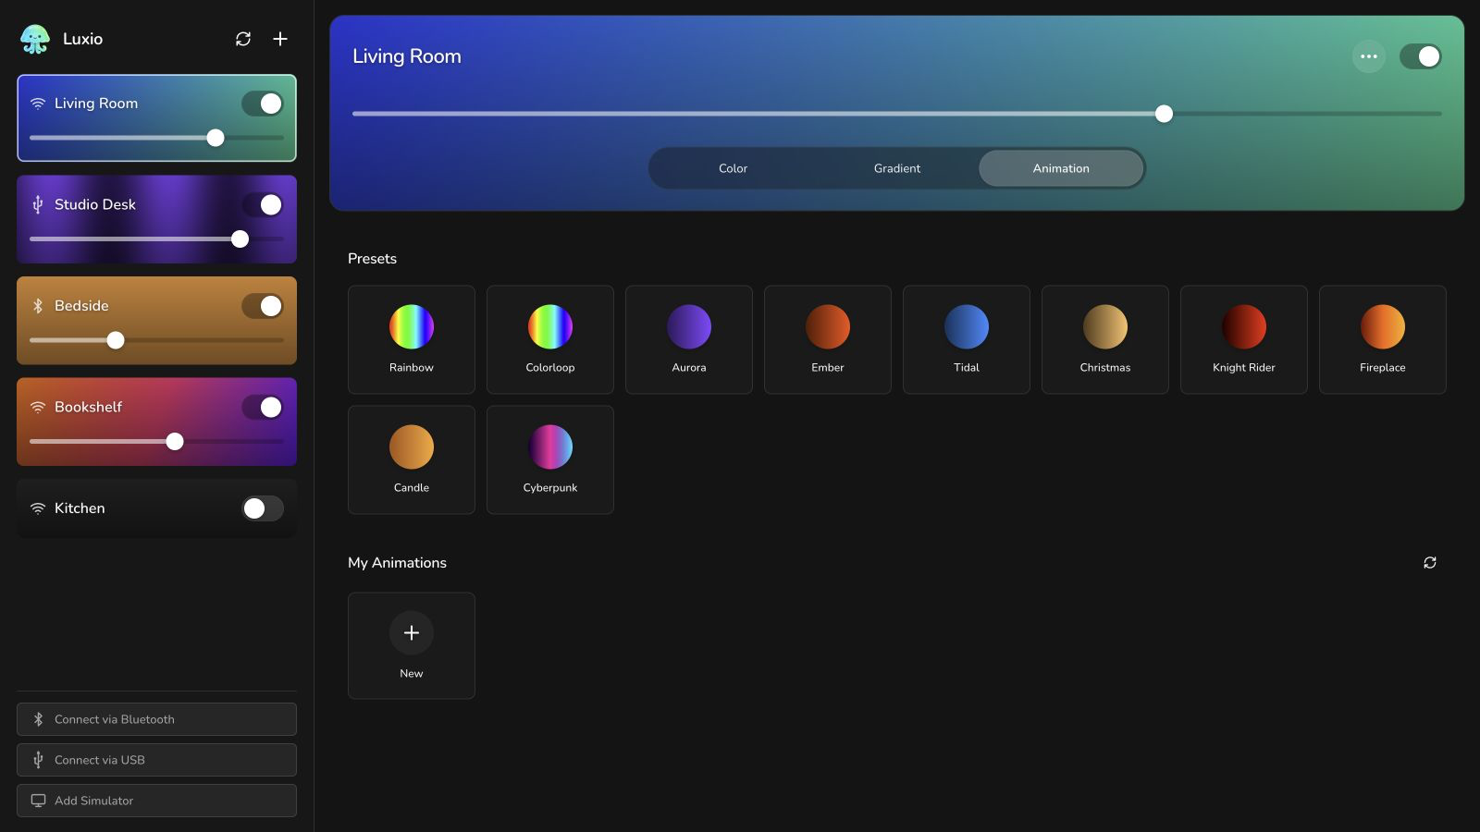
Task: Click the USB icon on Studio Desk card
Action: pyautogui.click(x=38, y=204)
